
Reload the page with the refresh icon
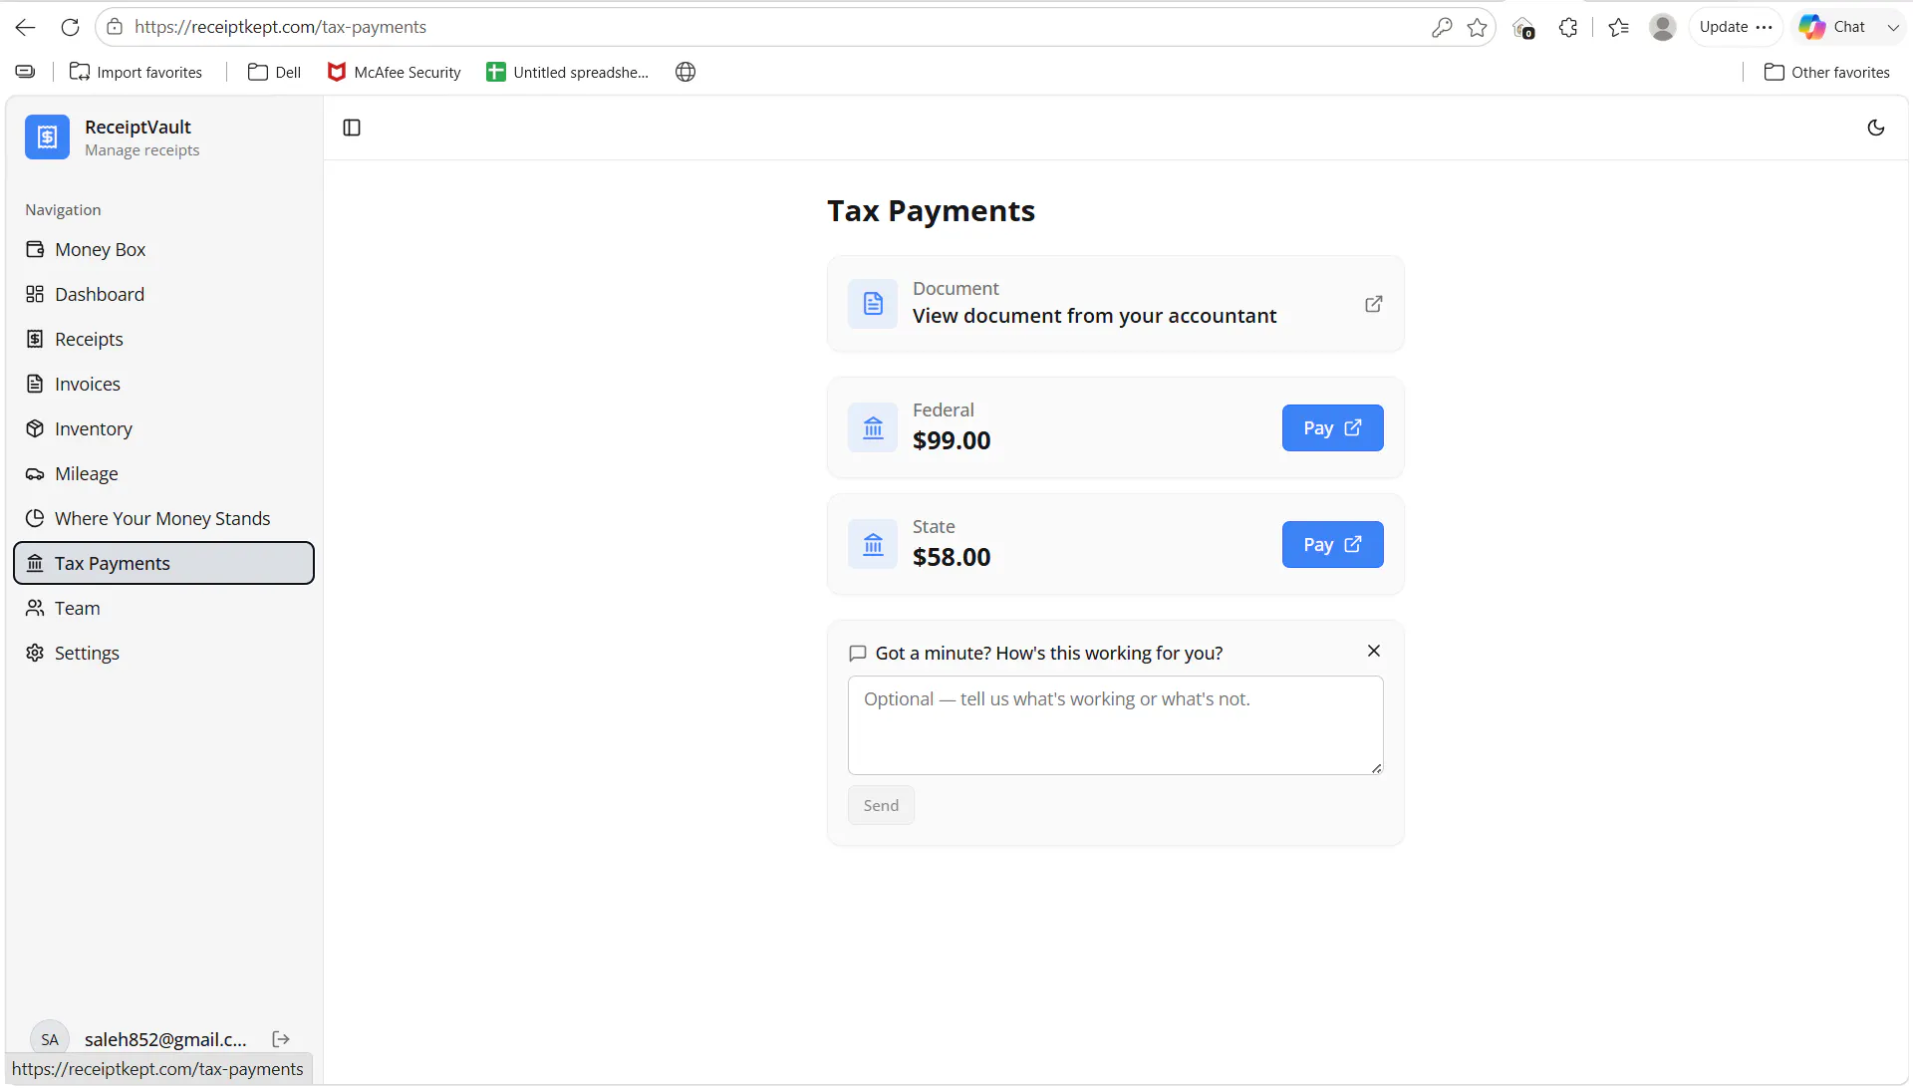pos(70,27)
